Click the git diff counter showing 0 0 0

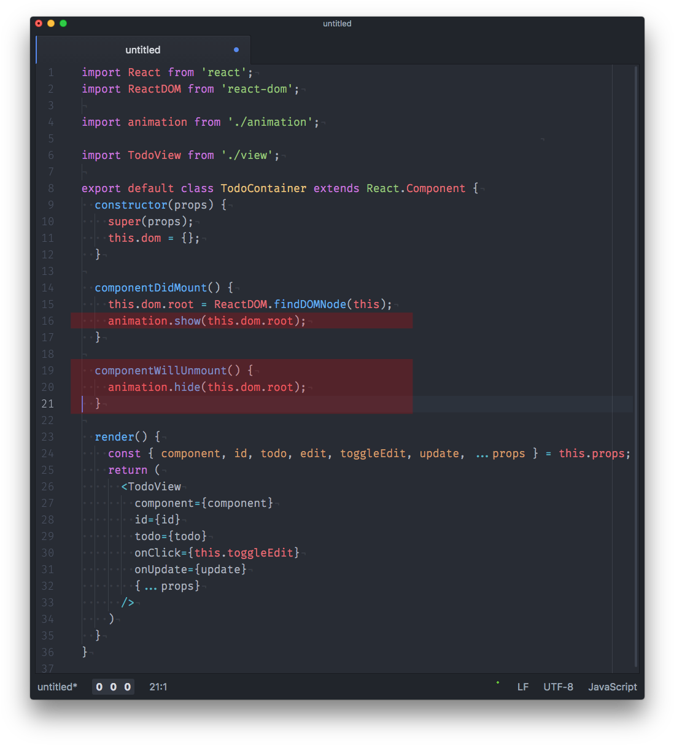pyautogui.click(x=113, y=687)
